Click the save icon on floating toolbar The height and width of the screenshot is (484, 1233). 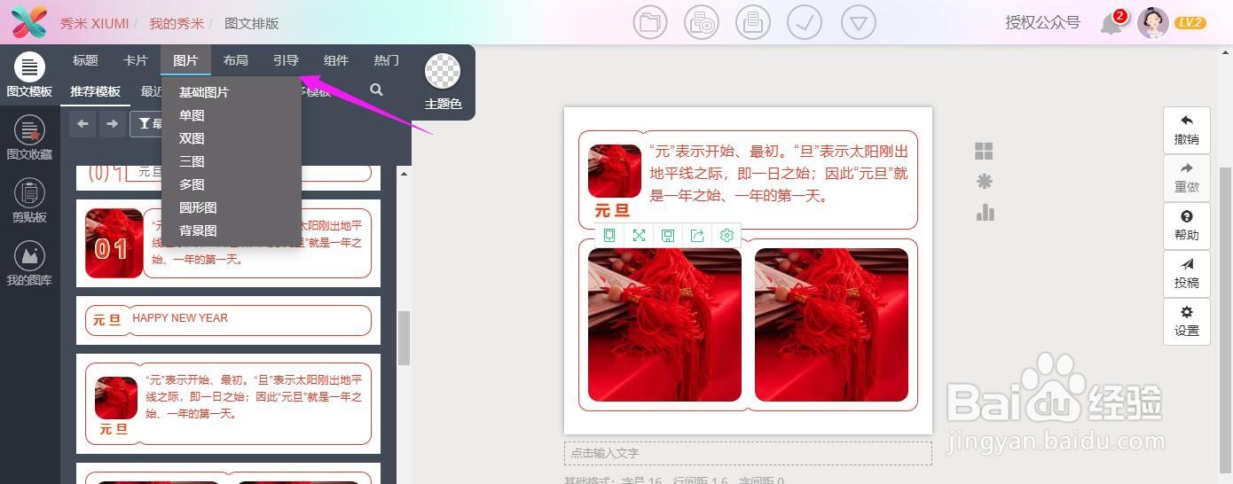[x=668, y=235]
